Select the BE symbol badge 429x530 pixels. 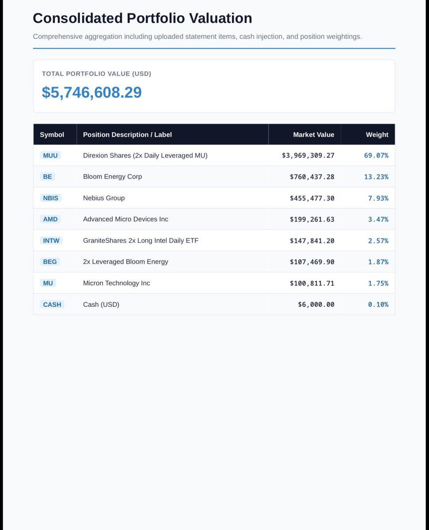pyautogui.click(x=48, y=177)
